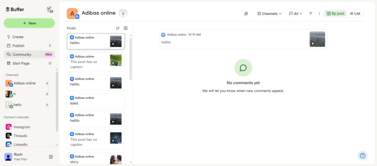Viewport: 377px width, 166px height.
Task: Collapse the Posts panel
Action: click(x=126, y=28)
